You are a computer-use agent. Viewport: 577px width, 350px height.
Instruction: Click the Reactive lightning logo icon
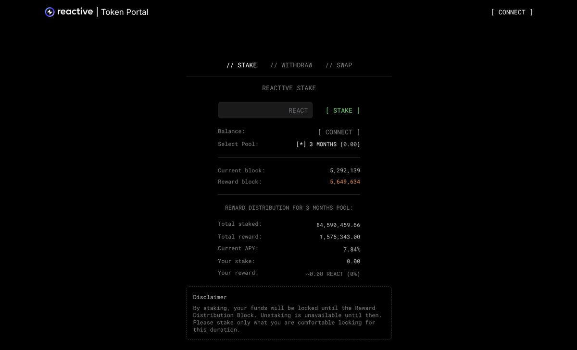pos(50,12)
